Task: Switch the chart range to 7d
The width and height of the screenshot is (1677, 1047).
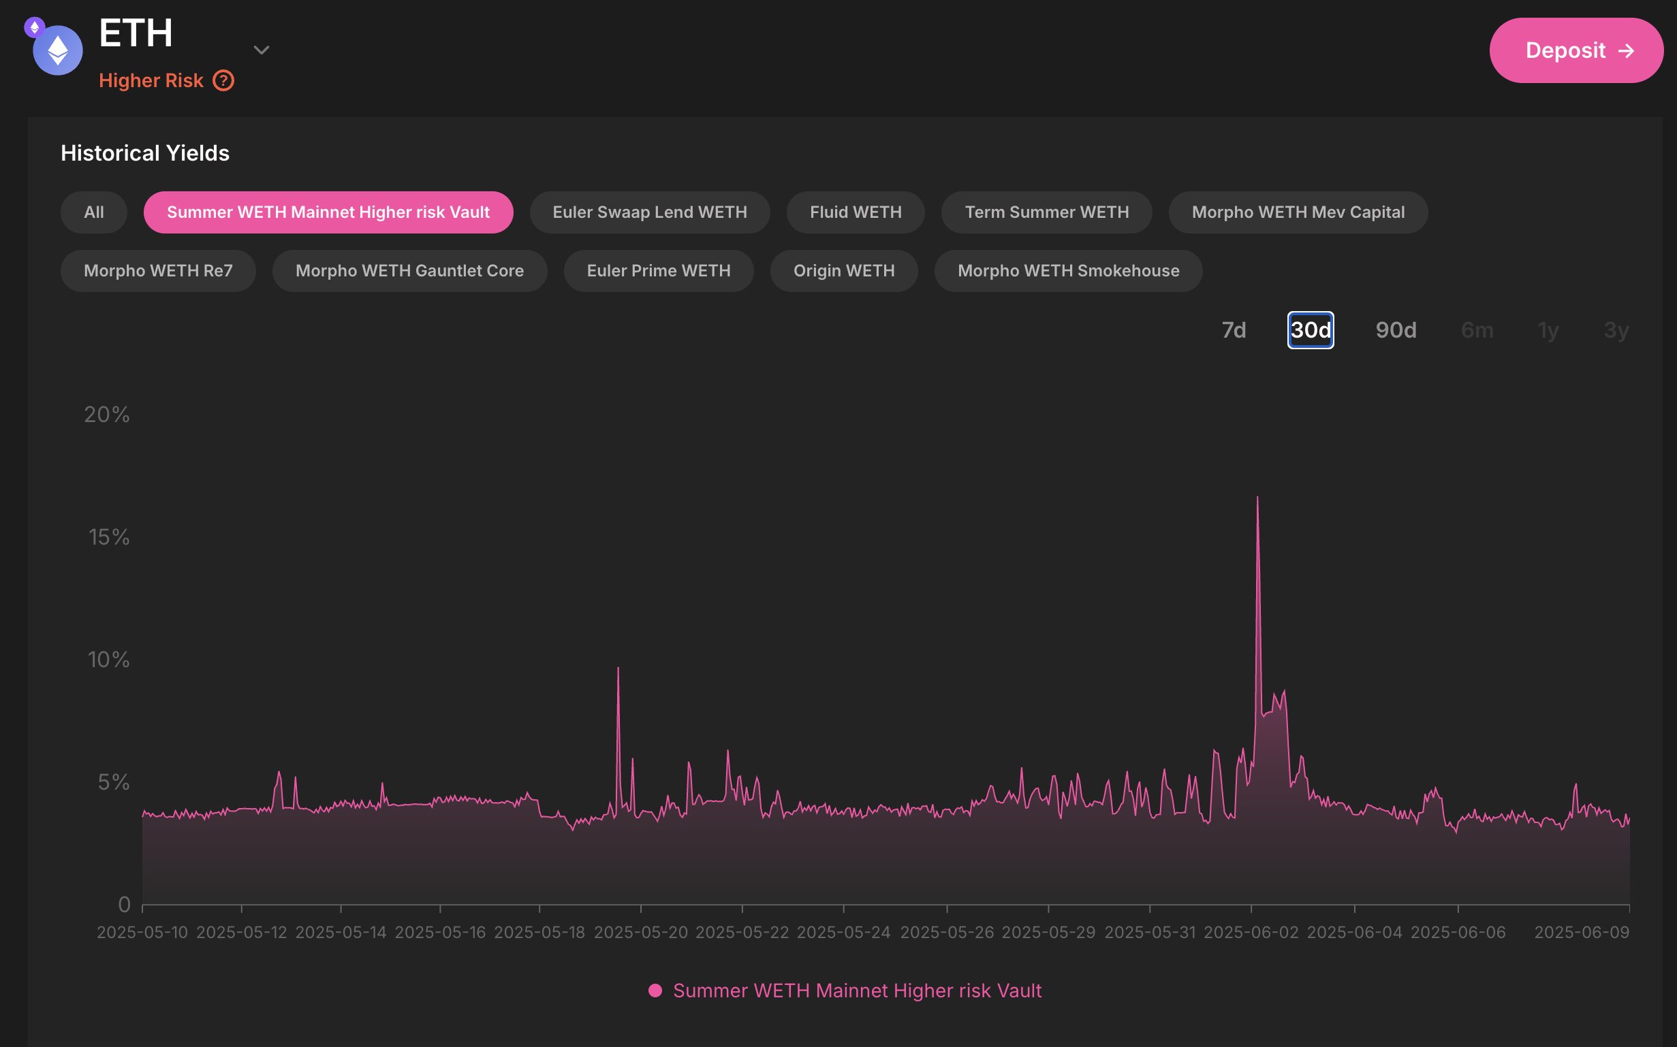Action: pos(1233,330)
